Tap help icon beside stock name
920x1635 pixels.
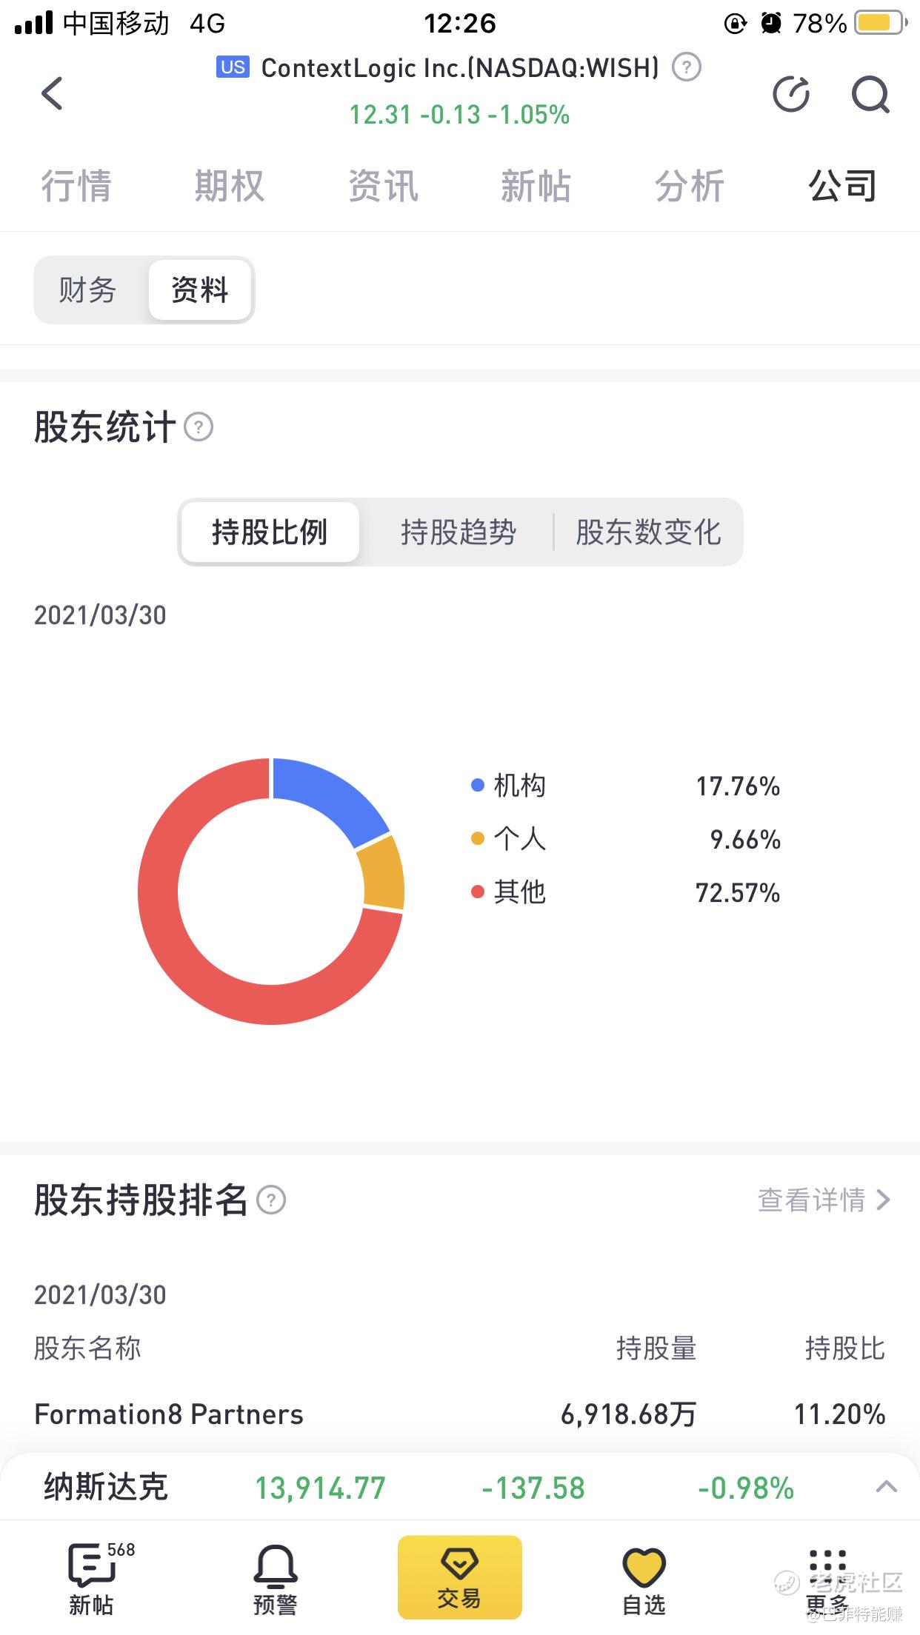pos(687,67)
